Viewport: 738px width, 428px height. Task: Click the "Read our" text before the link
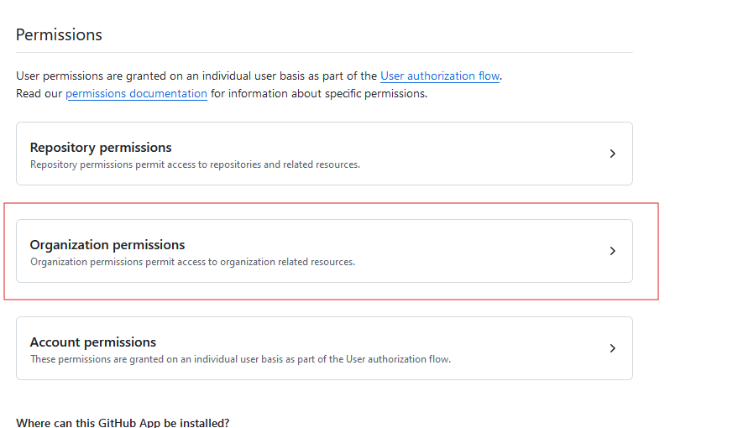tap(39, 93)
